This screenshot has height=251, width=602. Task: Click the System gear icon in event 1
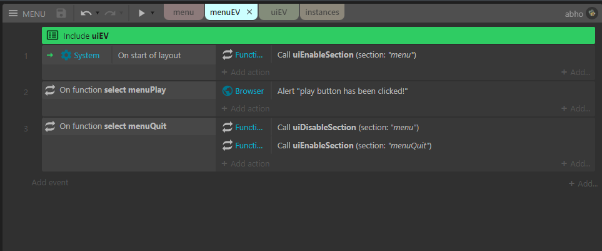(66, 55)
